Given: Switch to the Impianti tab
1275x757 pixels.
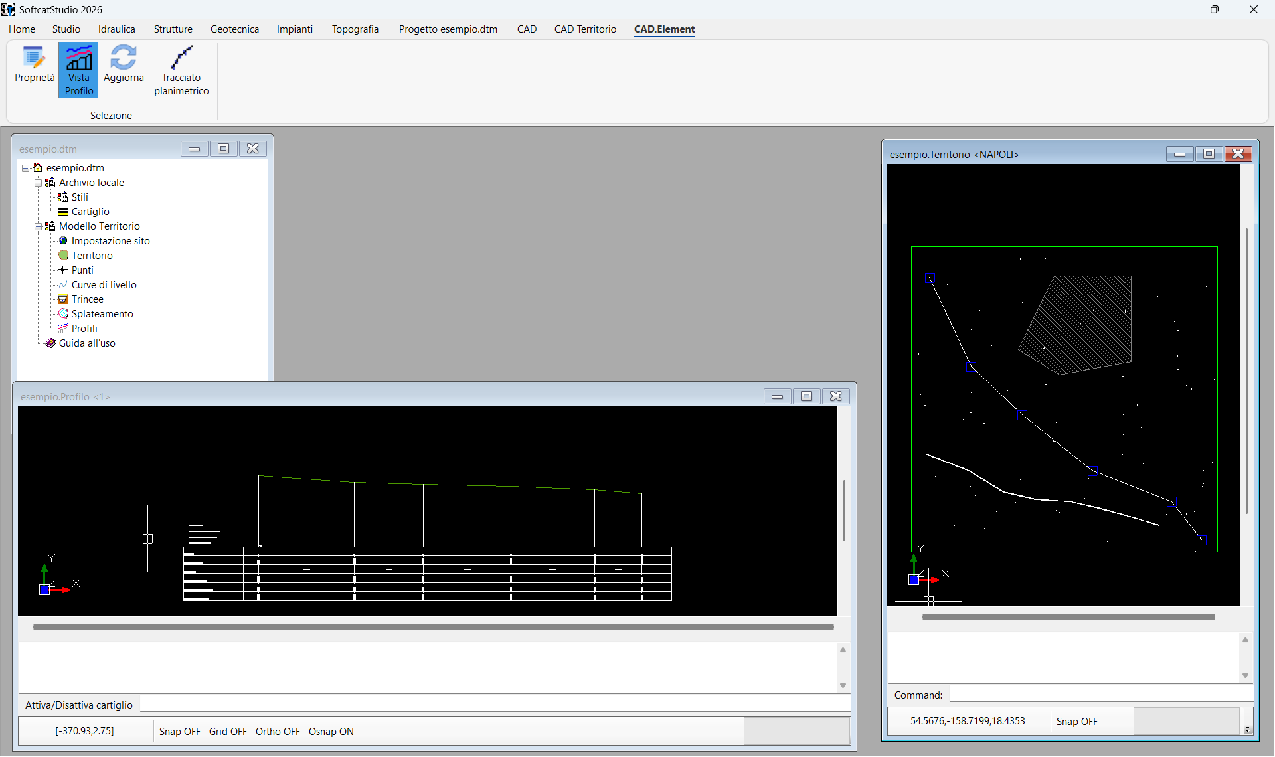Looking at the screenshot, I should (295, 29).
